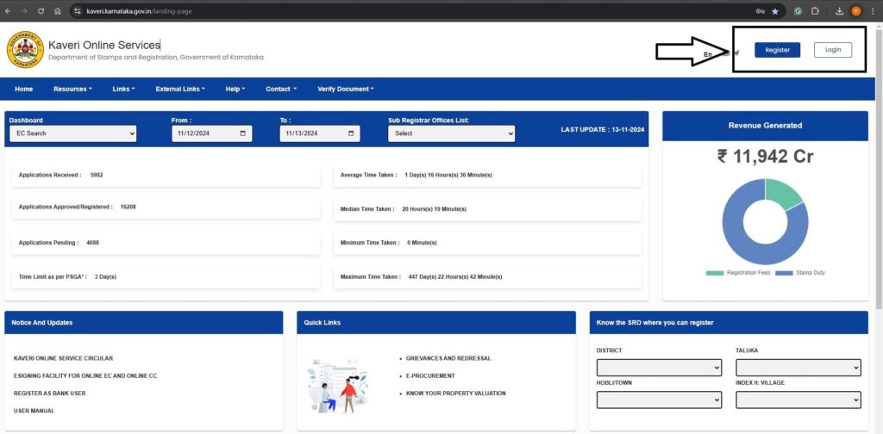Open the INDEX II: VILLAGE dropdown
Screen dimensions: 883x434
coord(798,400)
